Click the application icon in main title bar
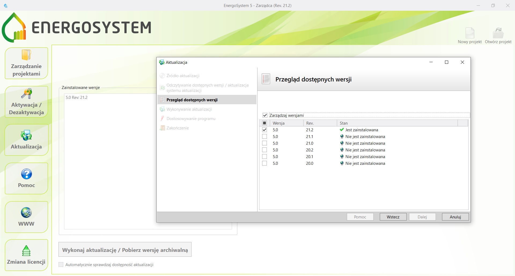 click(6, 6)
